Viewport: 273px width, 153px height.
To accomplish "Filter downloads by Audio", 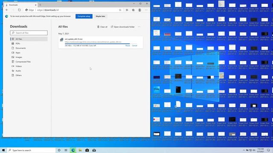I will 29,71.
